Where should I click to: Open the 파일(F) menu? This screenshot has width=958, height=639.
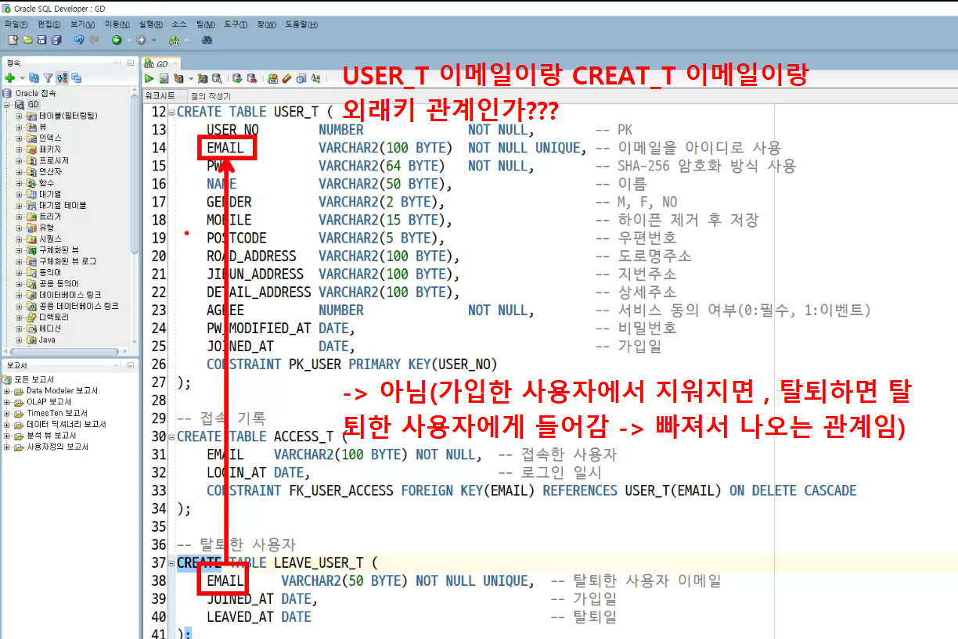pos(16,24)
